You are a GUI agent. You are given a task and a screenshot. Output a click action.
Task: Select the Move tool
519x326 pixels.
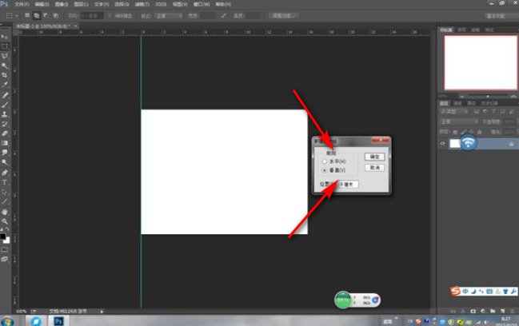tap(4, 37)
